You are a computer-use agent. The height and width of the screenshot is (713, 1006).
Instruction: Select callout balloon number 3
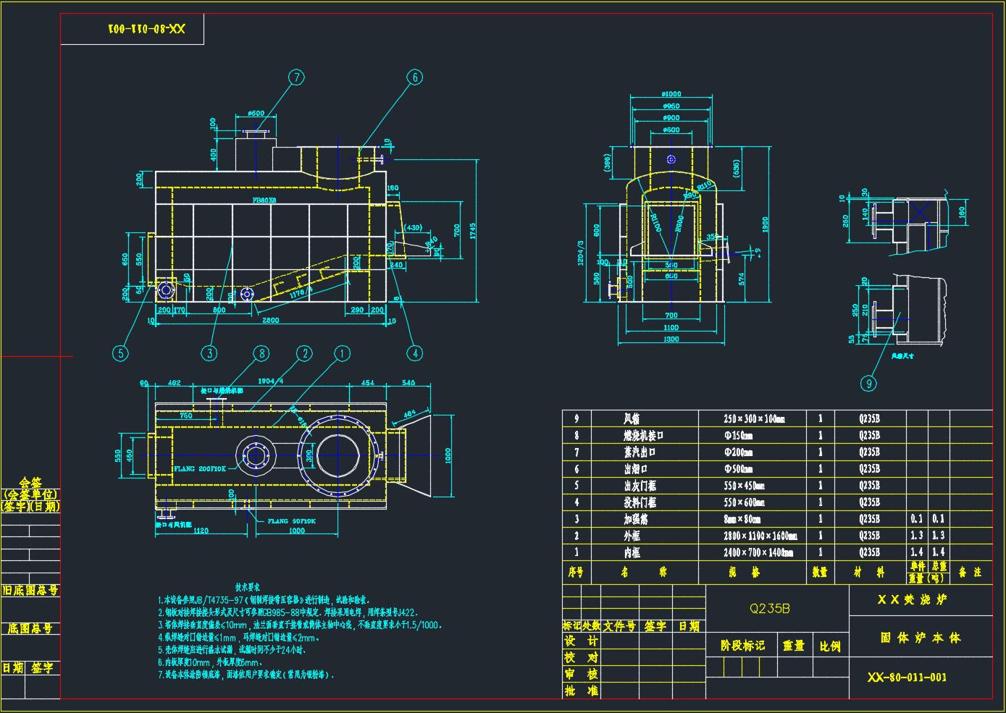[x=209, y=353]
